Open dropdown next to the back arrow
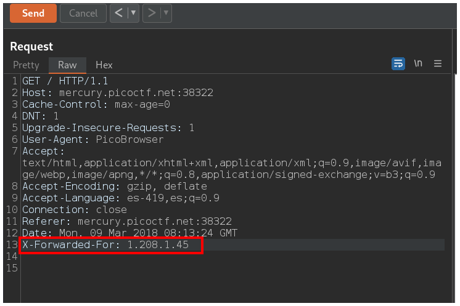Viewport: 460px width, 306px height. [x=133, y=13]
